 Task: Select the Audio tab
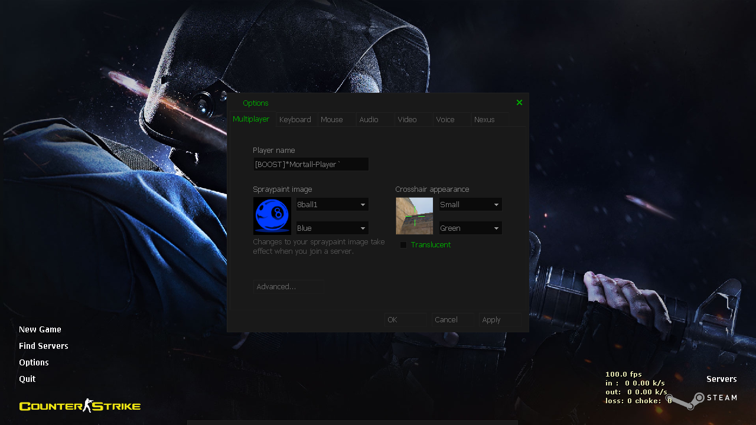click(369, 120)
